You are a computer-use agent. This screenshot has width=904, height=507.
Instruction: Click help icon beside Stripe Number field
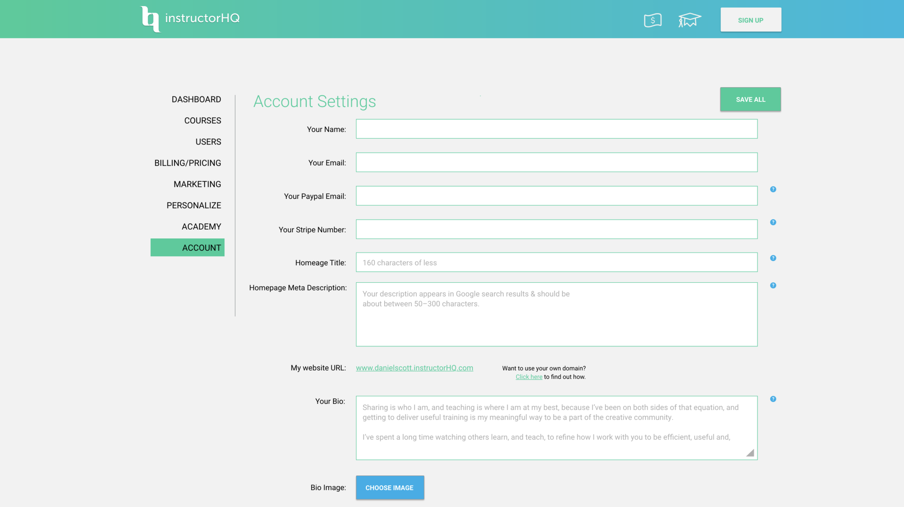773,222
